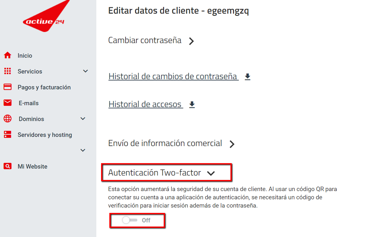Open the Historial de accesos link

pyautogui.click(x=145, y=105)
